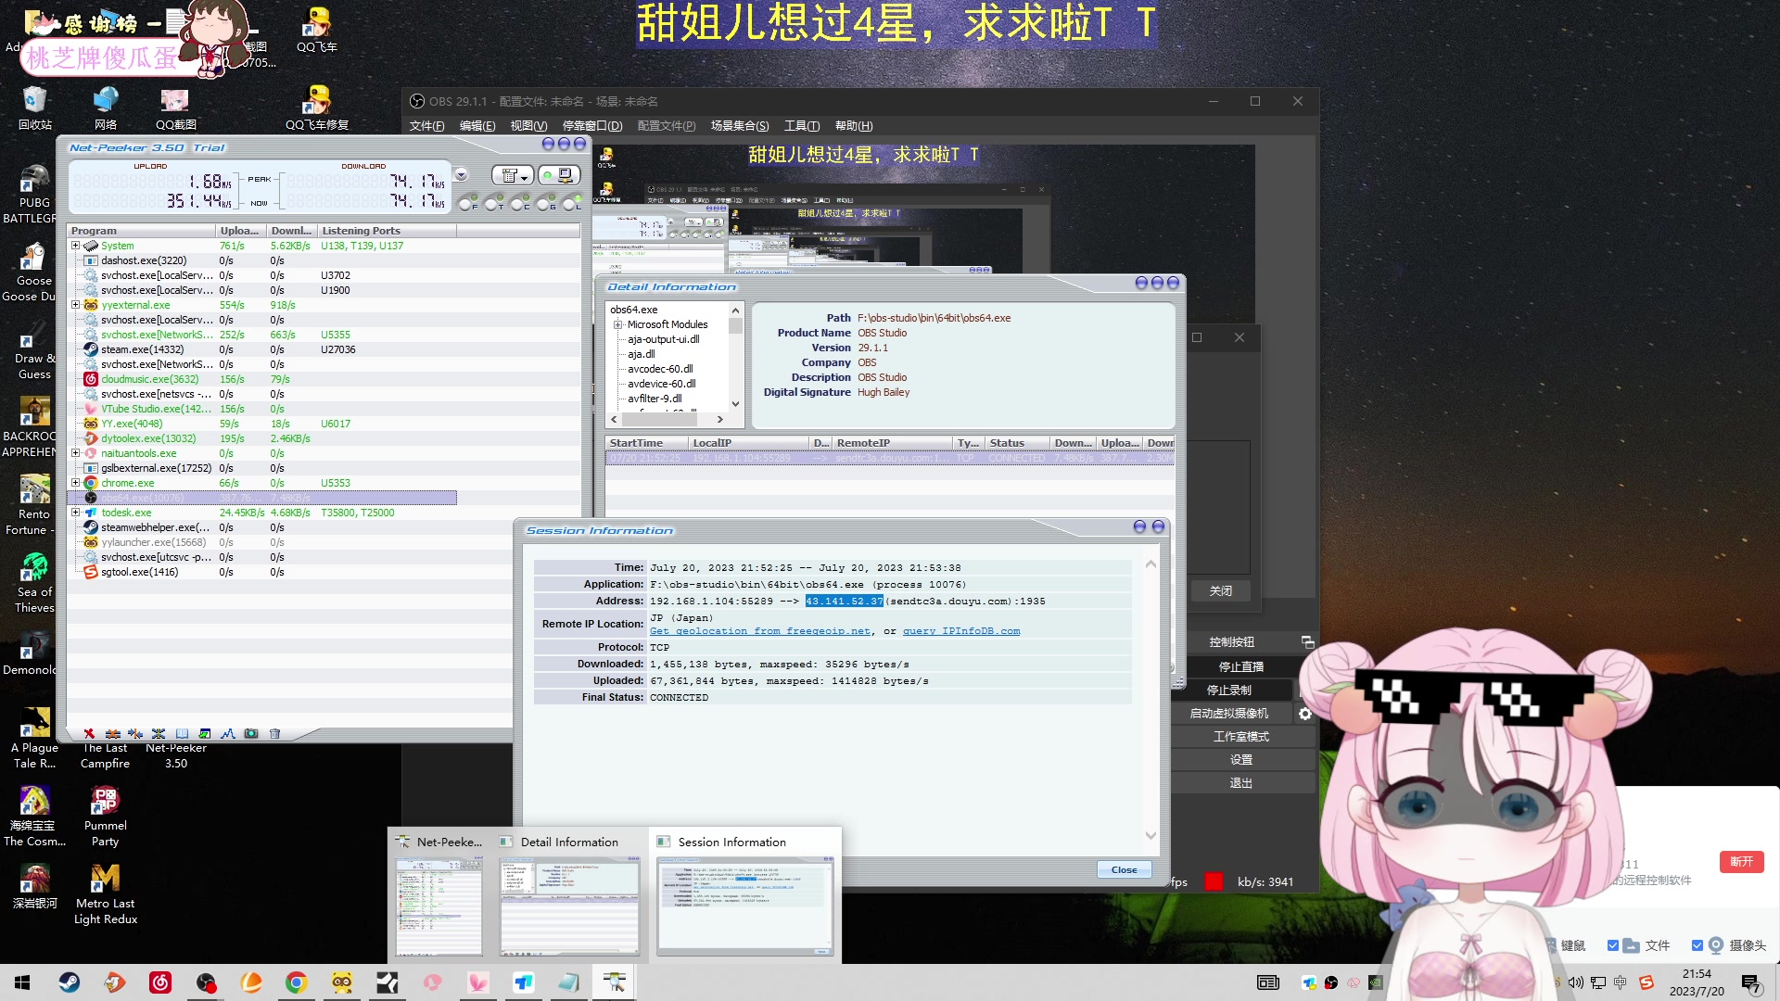The width and height of the screenshot is (1780, 1001).
Task: Click the freegeoip.net geolocation link
Action: [x=760, y=631]
